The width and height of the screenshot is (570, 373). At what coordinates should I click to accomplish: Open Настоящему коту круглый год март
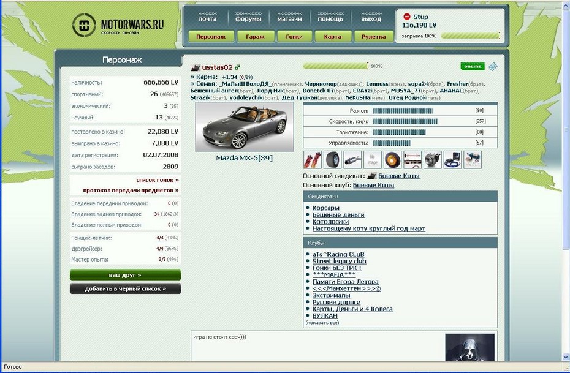coord(368,229)
